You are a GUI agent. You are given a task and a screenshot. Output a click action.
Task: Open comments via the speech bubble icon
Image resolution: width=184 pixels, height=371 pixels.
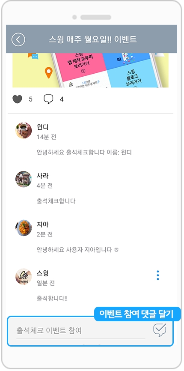pos(48,99)
